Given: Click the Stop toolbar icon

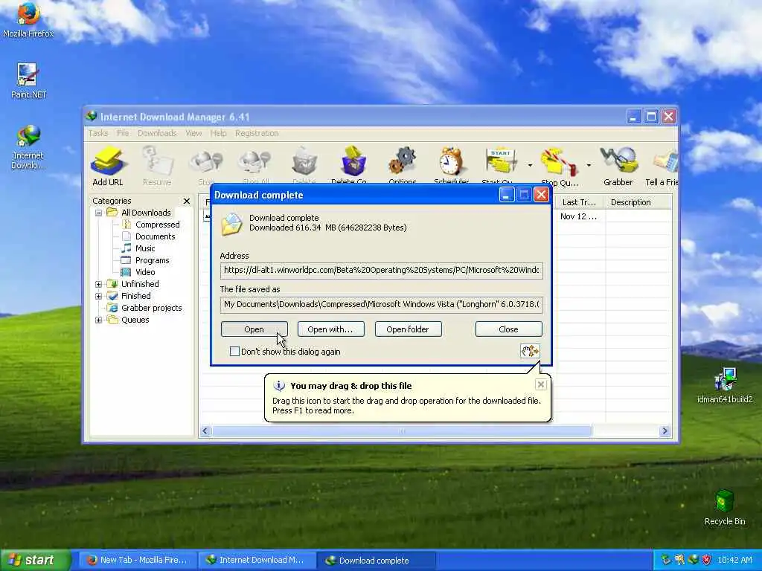Looking at the screenshot, I should click(206, 165).
